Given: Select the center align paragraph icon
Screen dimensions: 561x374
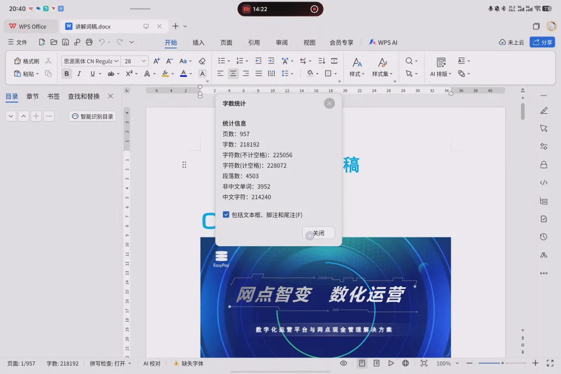Looking at the screenshot, I should click(233, 74).
